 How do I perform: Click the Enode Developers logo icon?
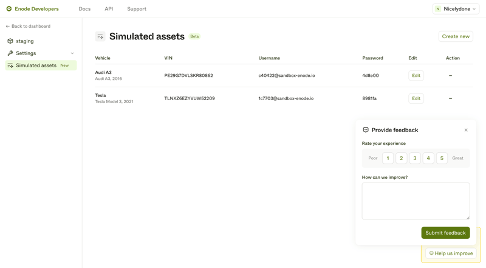click(9, 8)
